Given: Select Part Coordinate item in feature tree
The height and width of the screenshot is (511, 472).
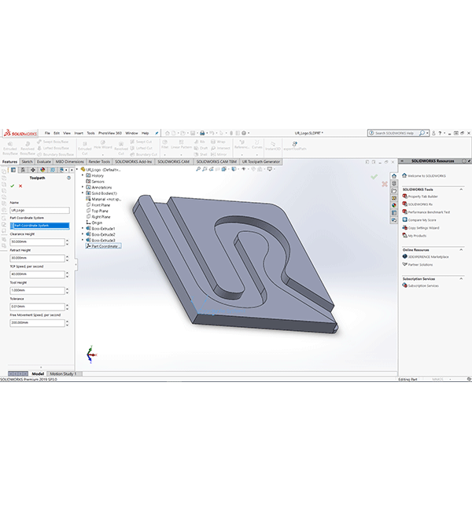Looking at the screenshot, I should [x=103, y=246].
